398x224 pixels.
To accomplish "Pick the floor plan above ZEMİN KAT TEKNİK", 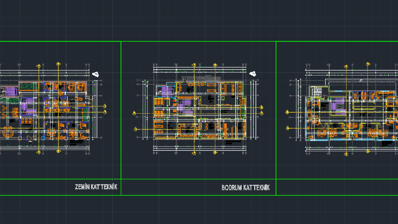I will tap(53, 109).
